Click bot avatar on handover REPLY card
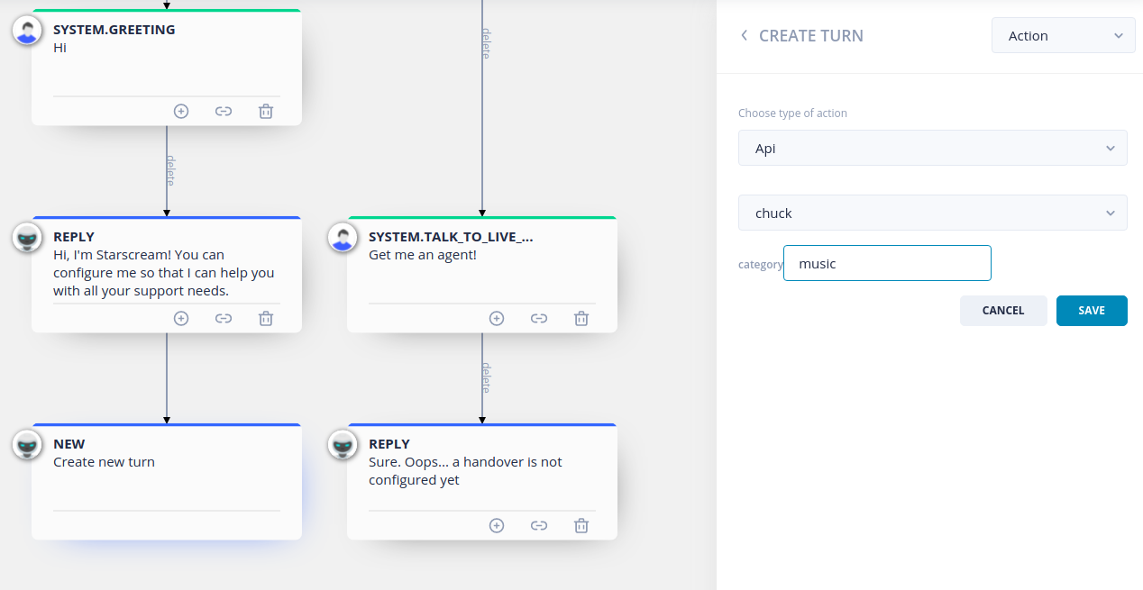The image size is (1143, 590). [x=343, y=445]
